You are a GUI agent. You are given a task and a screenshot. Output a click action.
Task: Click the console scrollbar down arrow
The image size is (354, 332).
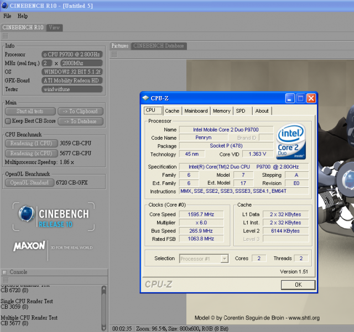tap(104, 328)
